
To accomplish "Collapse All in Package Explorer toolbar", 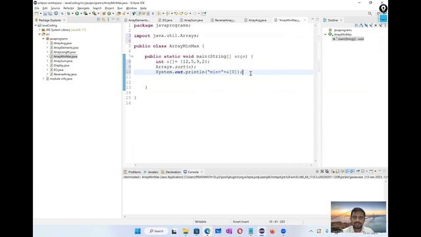I will click(x=99, y=20).
